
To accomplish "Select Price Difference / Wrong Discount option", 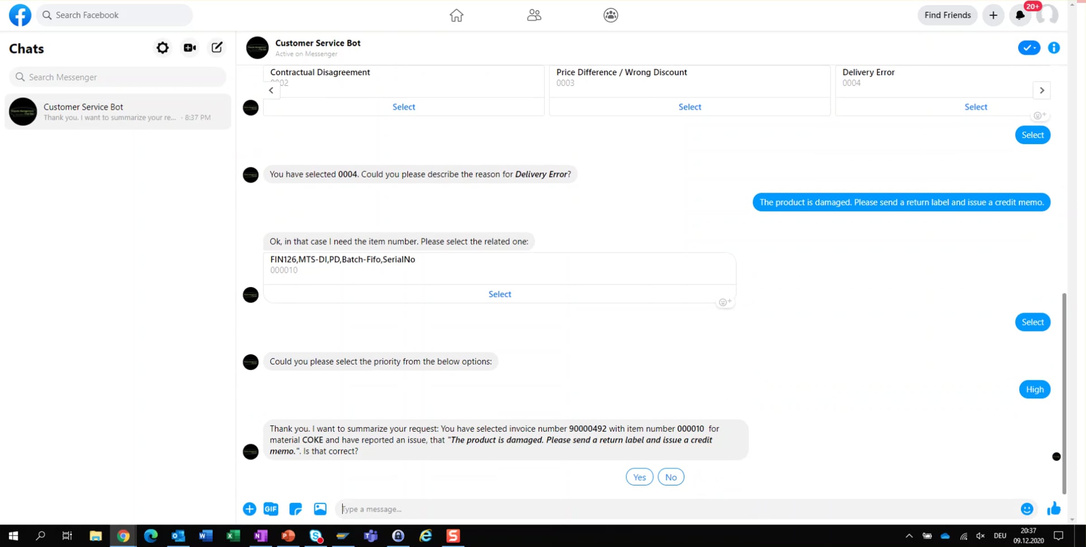I will (x=690, y=107).
